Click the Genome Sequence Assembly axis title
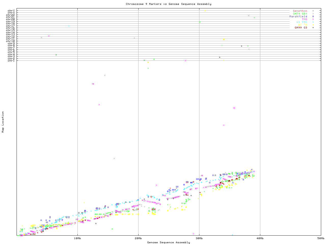This screenshot has height=244, width=326. (x=168, y=242)
